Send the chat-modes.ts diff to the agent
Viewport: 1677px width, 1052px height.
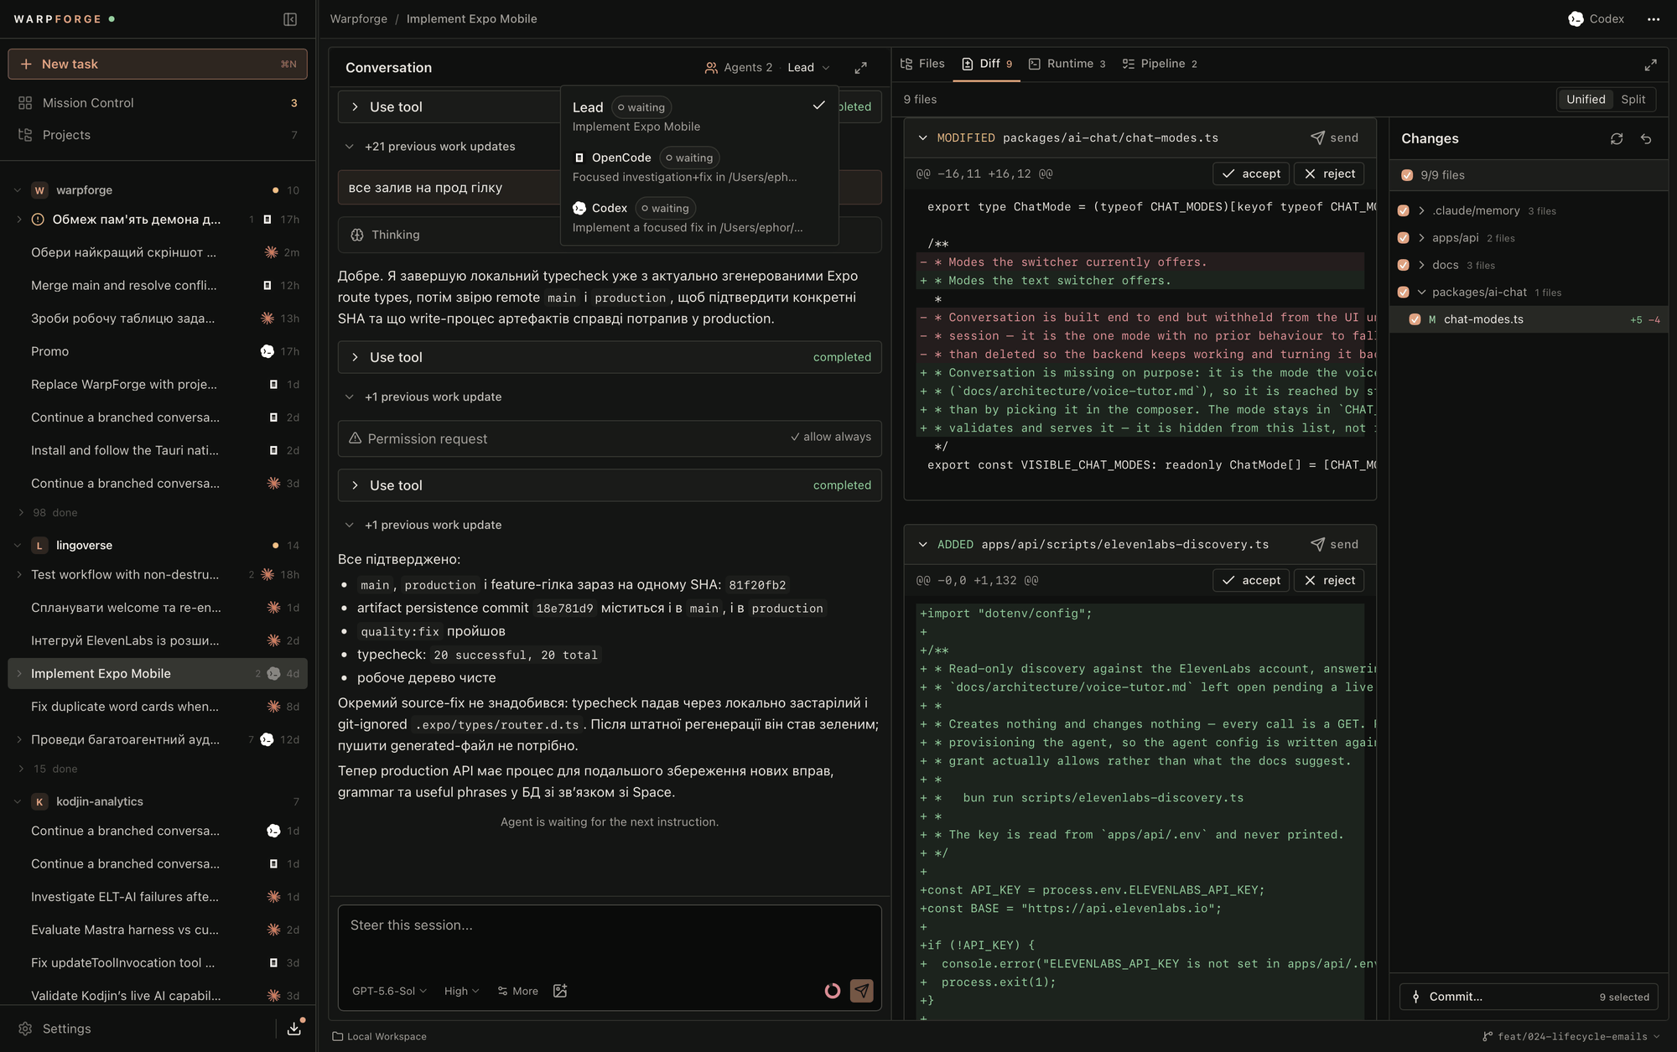click(x=1334, y=137)
